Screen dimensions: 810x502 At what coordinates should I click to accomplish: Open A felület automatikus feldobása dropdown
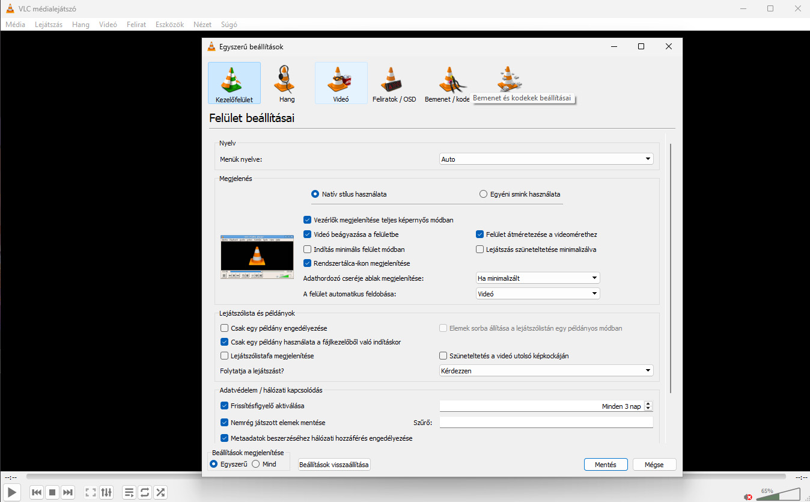537,294
